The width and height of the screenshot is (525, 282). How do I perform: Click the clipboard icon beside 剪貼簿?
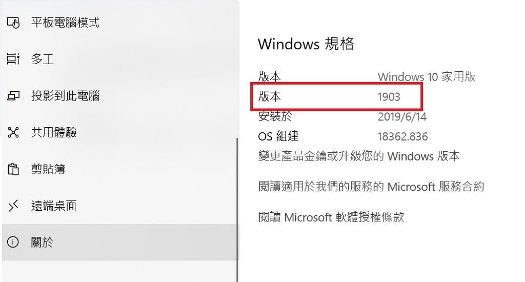(x=13, y=169)
